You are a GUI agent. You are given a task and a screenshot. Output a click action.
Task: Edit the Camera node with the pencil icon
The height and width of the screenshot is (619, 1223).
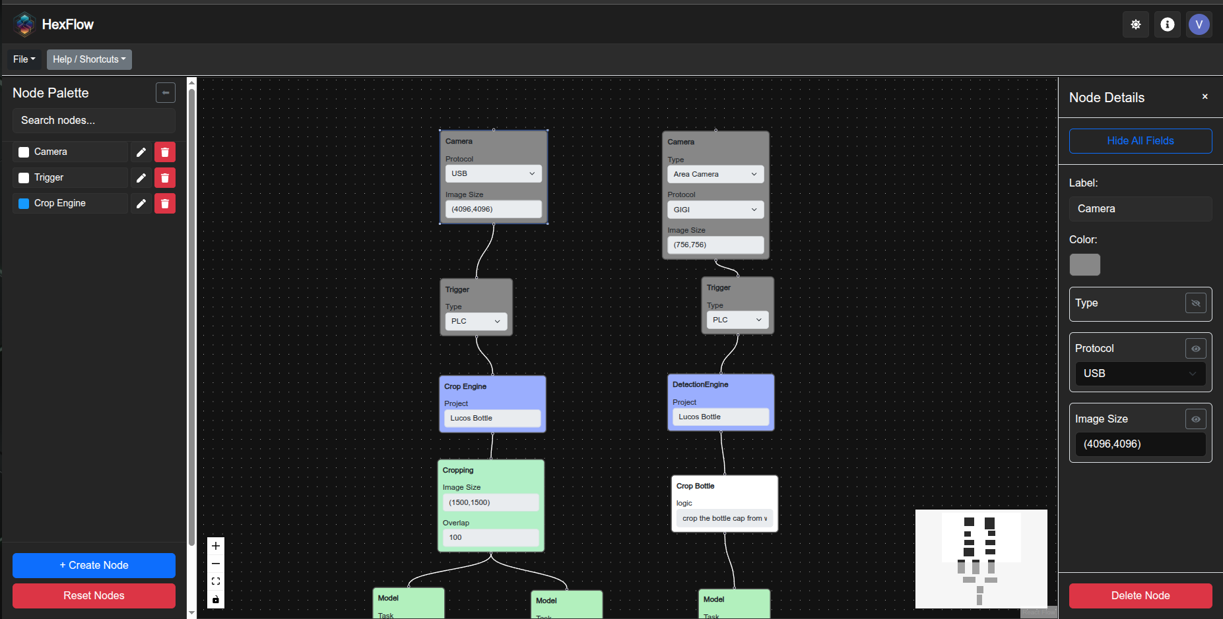point(141,152)
